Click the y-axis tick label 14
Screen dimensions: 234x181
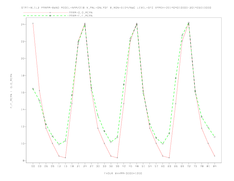tap(22, 109)
